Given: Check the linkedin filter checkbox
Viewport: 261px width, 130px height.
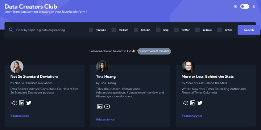Looking at the screenshot, I should [x=136, y=30].
